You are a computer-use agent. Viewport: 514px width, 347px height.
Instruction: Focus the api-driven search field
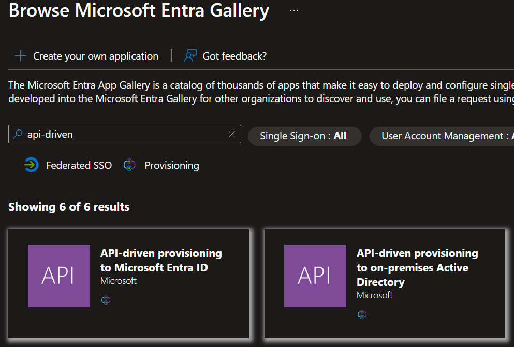pos(125,134)
